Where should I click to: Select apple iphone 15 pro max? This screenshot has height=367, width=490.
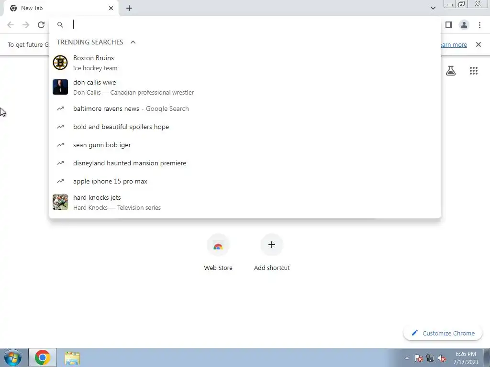tap(245, 181)
